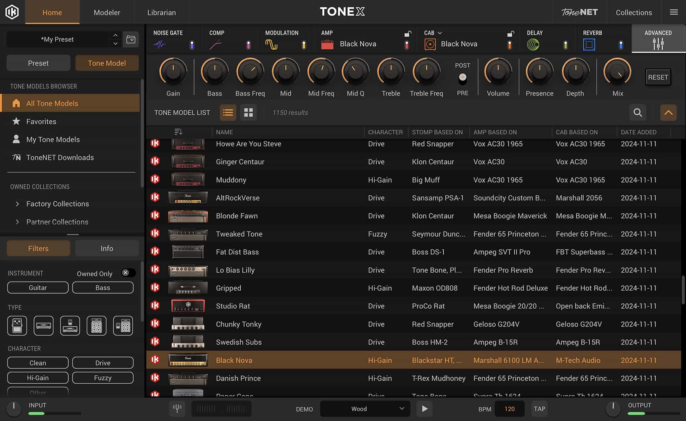Switch to the Librarian tab
Screen dimensions: 686x421
[162, 12]
